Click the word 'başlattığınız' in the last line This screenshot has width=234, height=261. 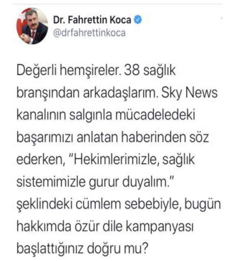point(50,249)
